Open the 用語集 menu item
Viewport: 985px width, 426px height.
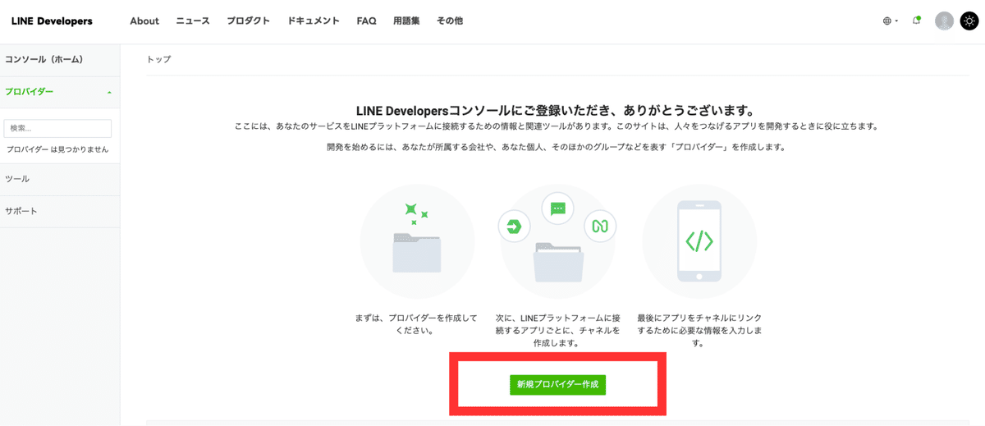pos(406,21)
